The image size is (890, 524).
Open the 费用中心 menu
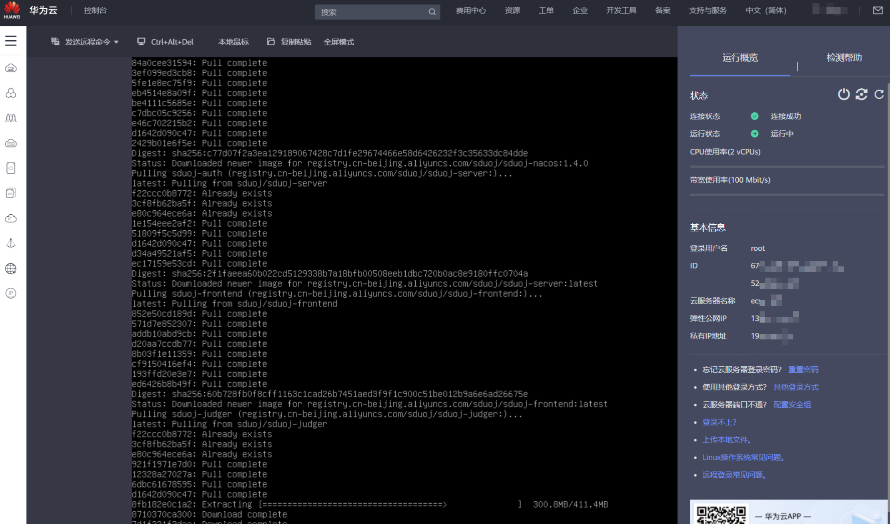pos(471,10)
